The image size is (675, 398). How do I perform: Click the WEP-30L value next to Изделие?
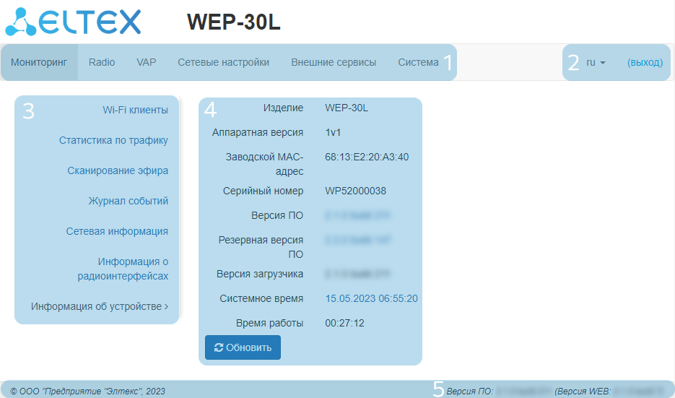[x=347, y=108]
